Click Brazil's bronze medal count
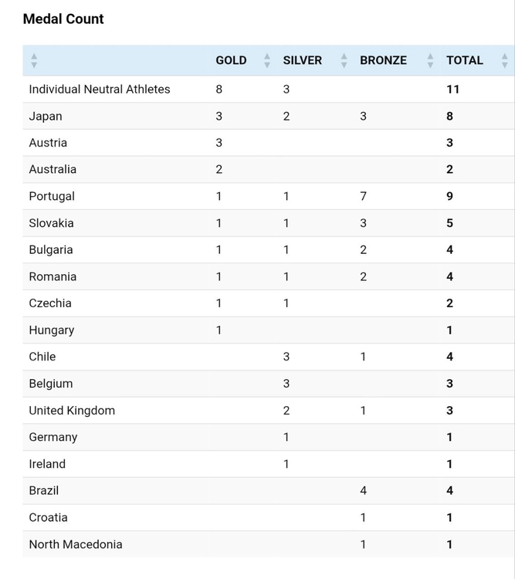 [363, 491]
